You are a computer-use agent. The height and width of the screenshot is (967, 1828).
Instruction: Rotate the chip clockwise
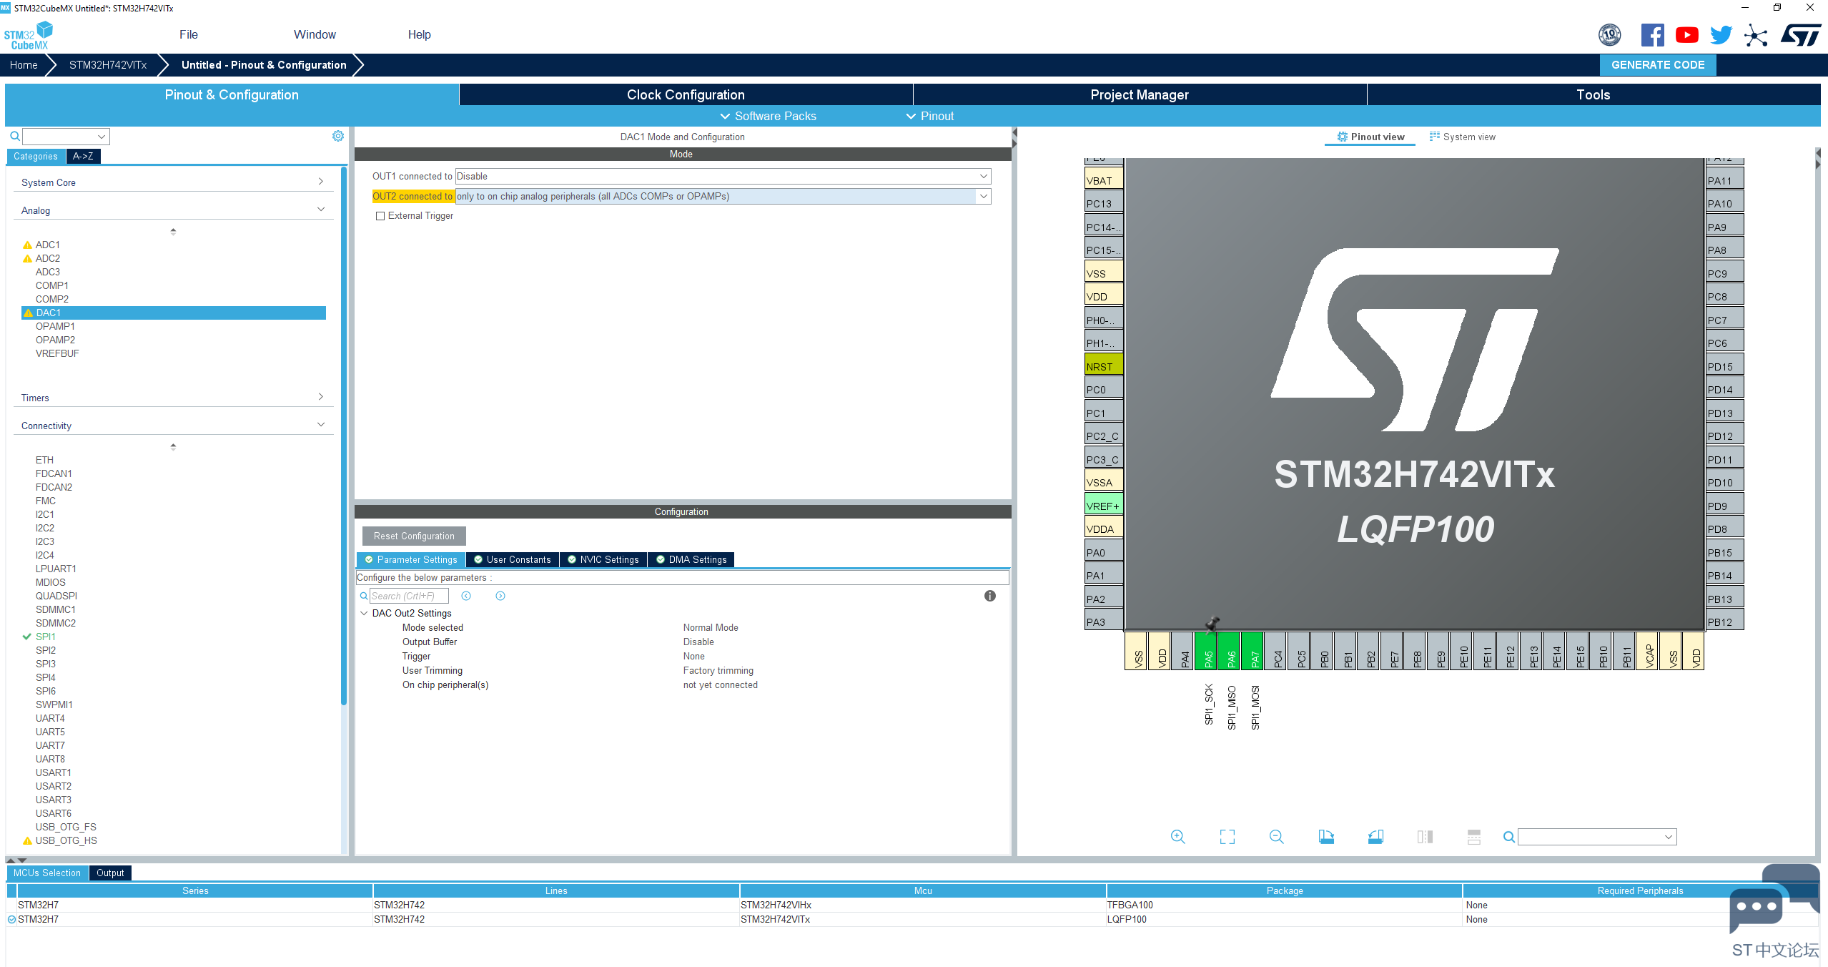click(x=1326, y=836)
